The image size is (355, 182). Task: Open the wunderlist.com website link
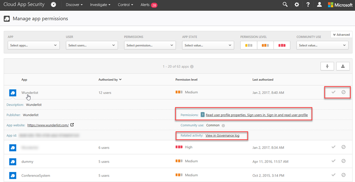click(48, 125)
